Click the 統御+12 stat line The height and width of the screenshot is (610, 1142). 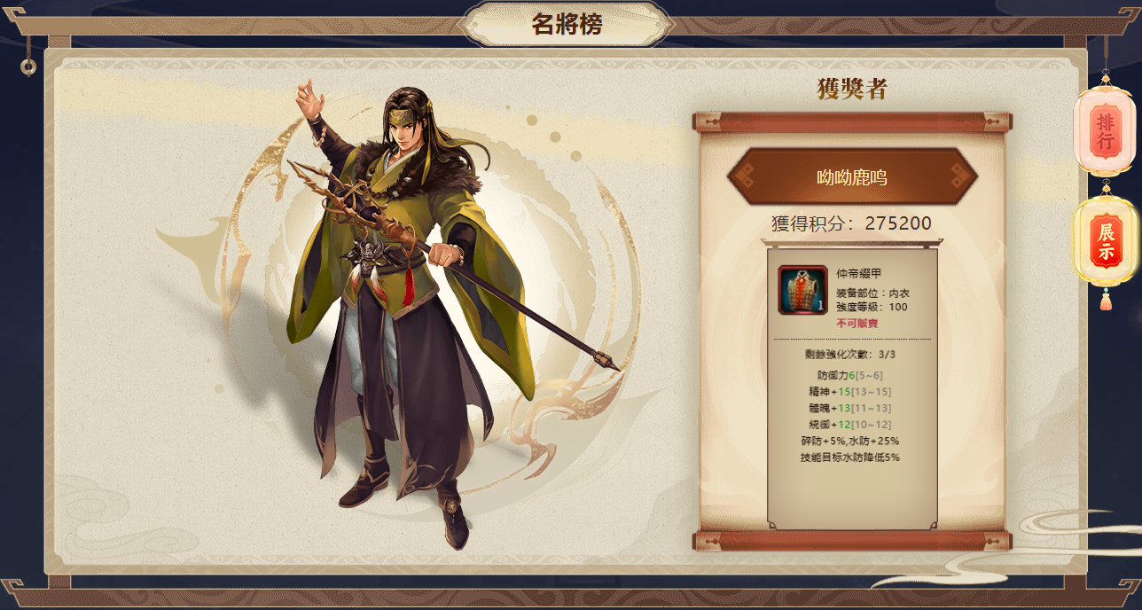pyautogui.click(x=850, y=425)
